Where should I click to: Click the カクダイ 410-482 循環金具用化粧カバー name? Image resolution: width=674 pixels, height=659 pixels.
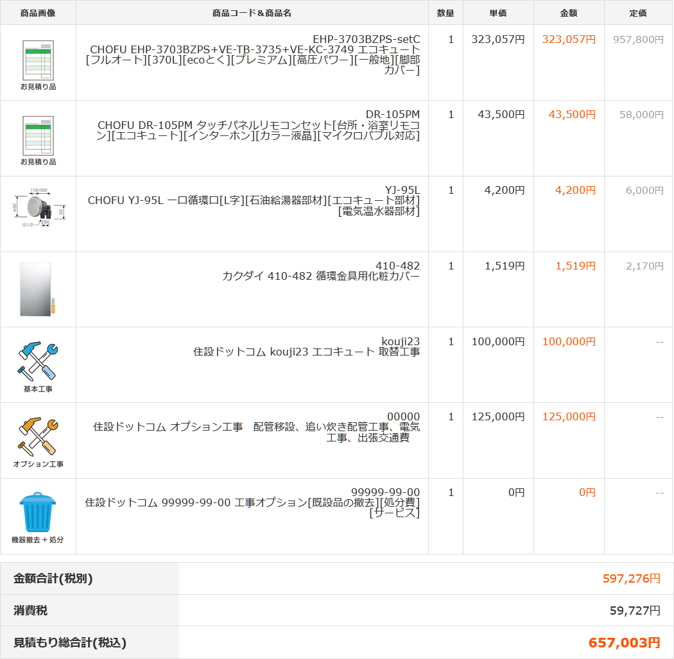321,276
